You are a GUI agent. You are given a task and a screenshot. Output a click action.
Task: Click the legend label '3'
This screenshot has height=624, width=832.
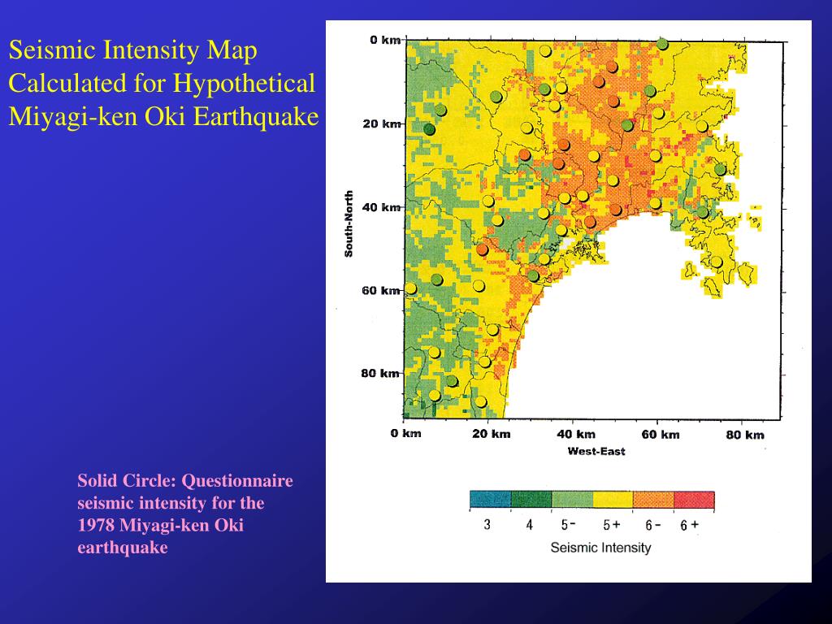(x=487, y=525)
